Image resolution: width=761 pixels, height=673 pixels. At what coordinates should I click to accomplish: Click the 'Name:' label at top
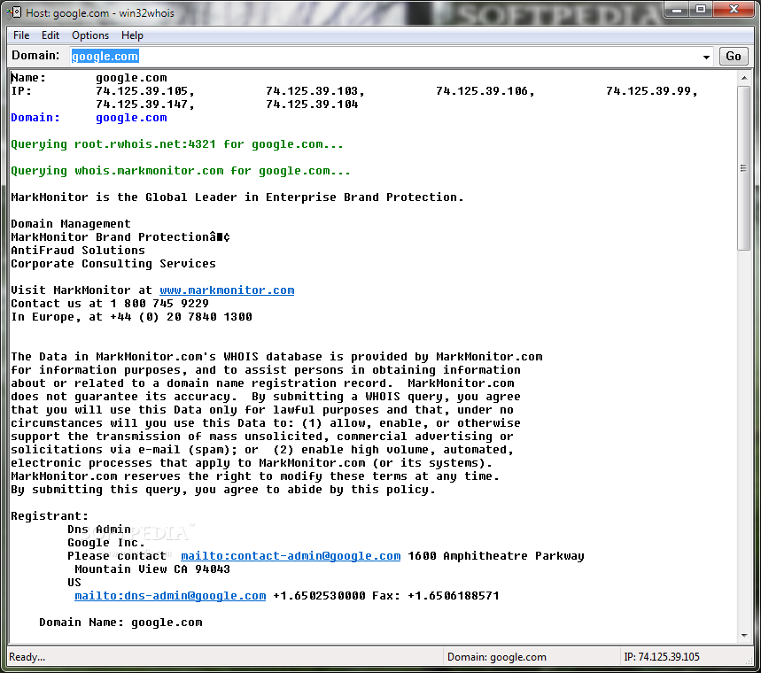click(x=28, y=78)
